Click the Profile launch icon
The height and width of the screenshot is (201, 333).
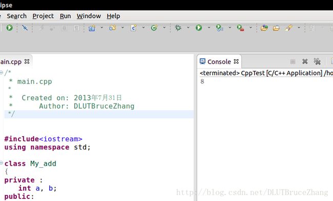(x=219, y=28)
